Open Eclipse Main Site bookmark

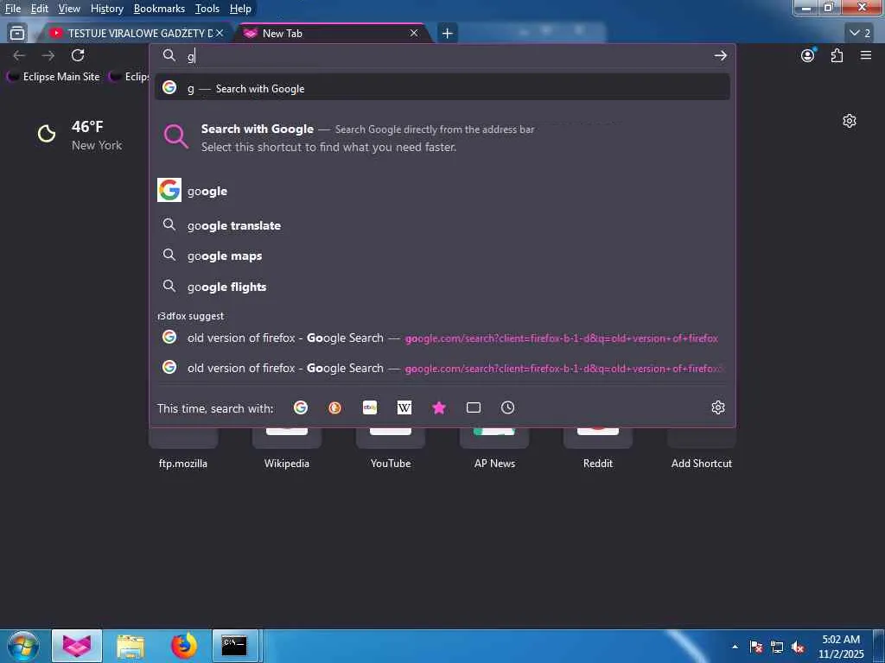[53, 77]
